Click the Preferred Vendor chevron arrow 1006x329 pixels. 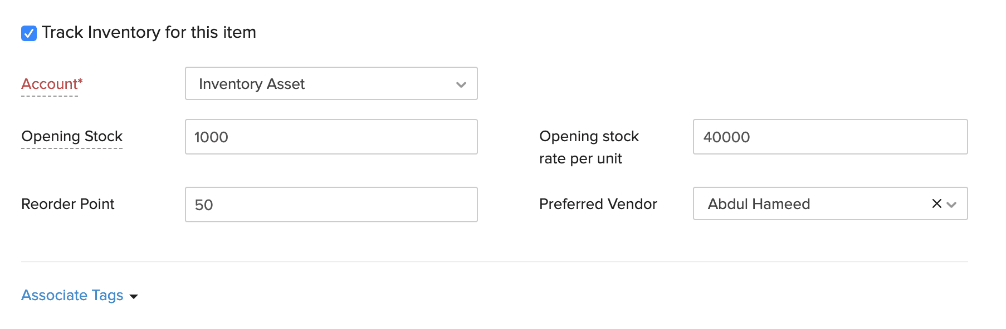(x=951, y=205)
